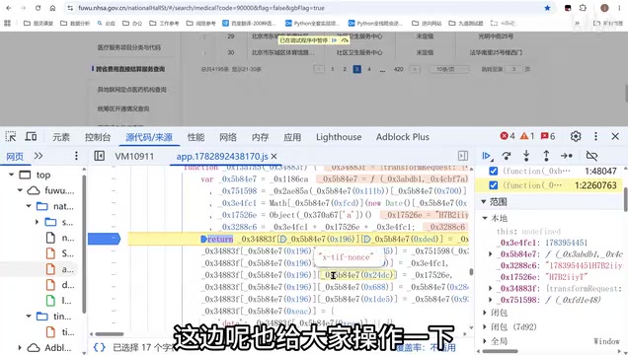Viewport: 628px width, 355px height.
Task: Pretty-print source with curly braces icon
Action: coord(99,347)
